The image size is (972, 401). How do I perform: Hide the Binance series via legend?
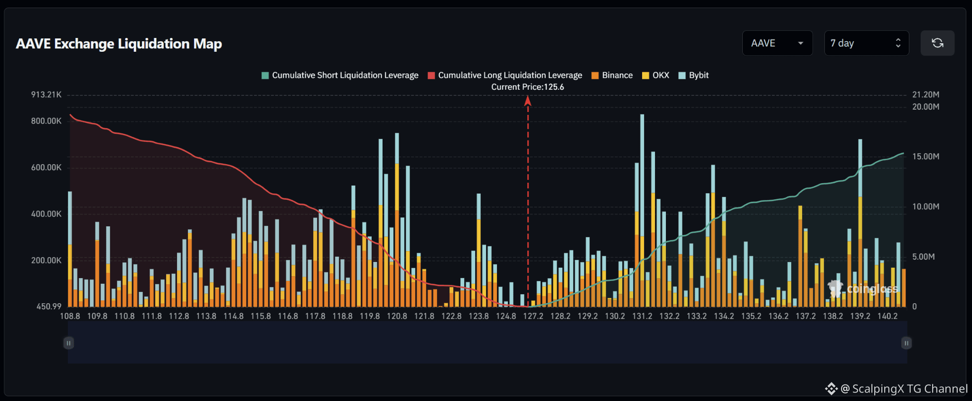pos(612,75)
